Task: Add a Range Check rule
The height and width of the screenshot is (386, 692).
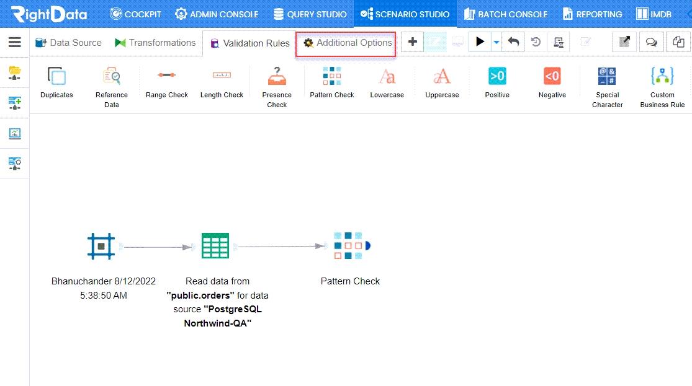Action: (166, 82)
